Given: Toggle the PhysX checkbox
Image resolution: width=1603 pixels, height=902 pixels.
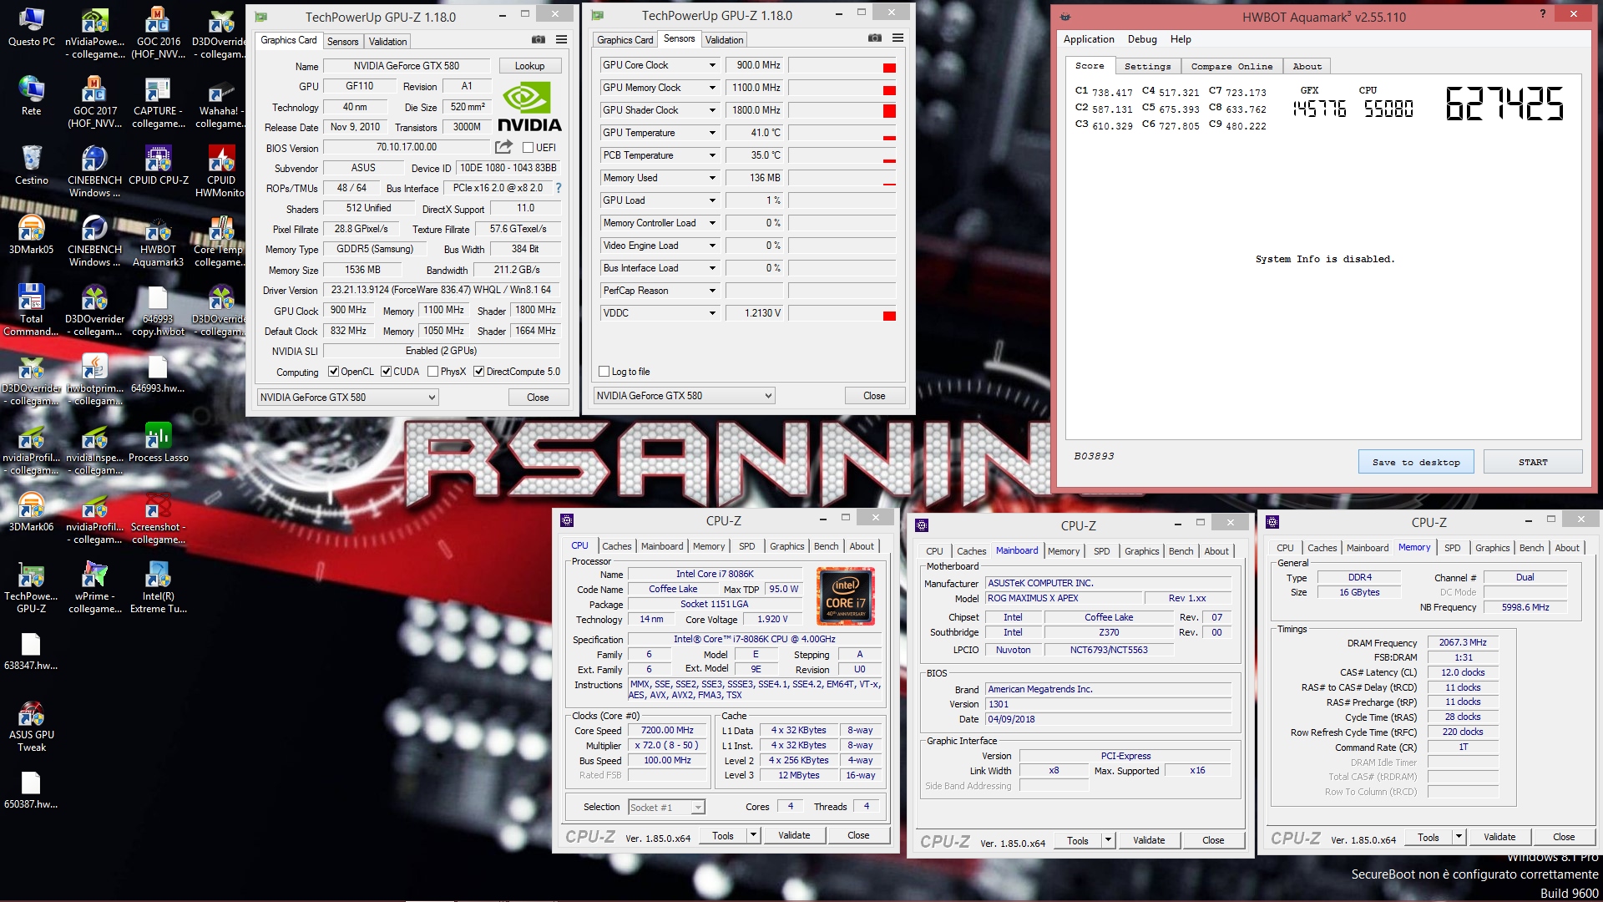Looking at the screenshot, I should tap(432, 372).
